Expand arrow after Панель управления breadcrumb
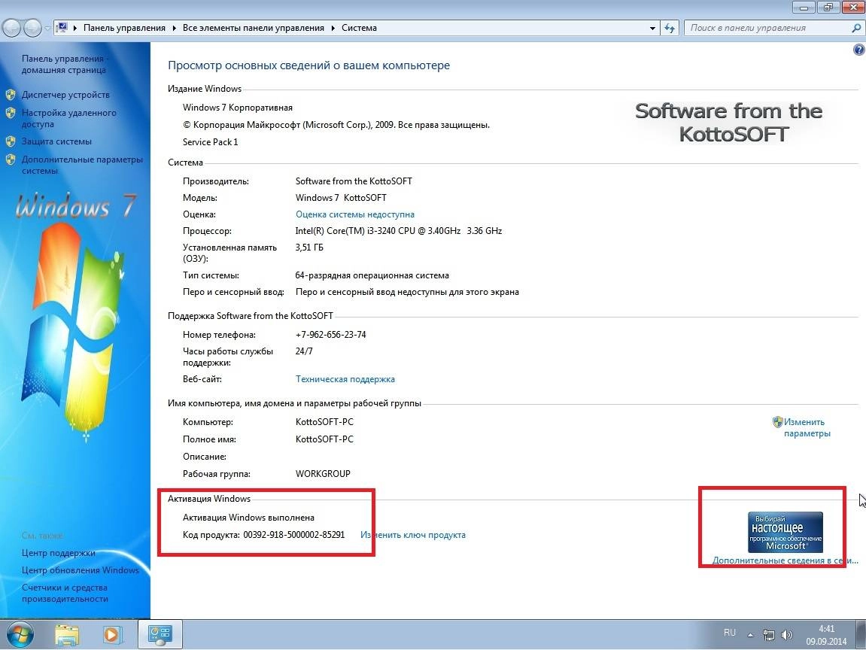The height and width of the screenshot is (650, 866). point(174,28)
